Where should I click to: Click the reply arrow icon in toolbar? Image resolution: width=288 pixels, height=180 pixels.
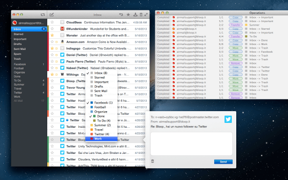tap(121, 14)
